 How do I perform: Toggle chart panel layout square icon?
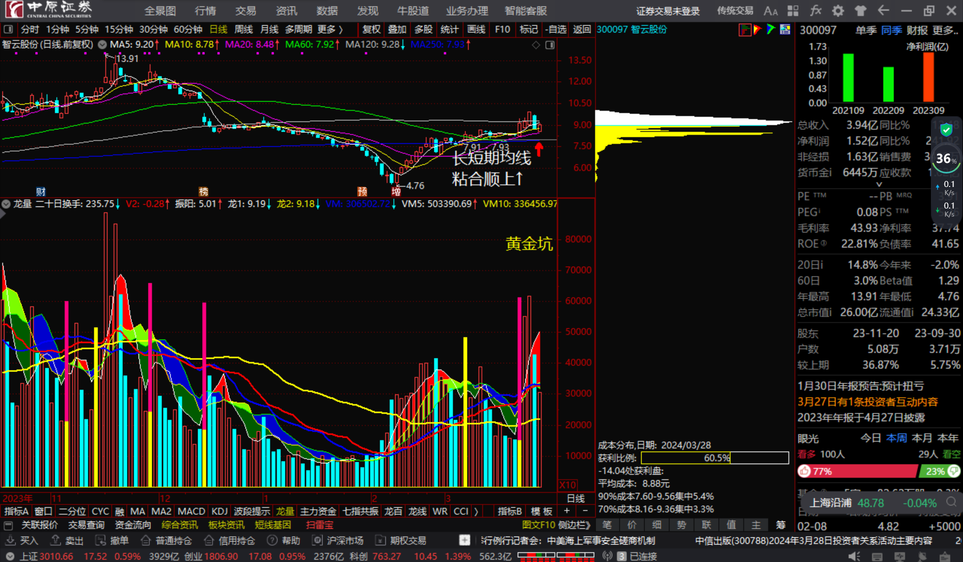tap(550, 45)
